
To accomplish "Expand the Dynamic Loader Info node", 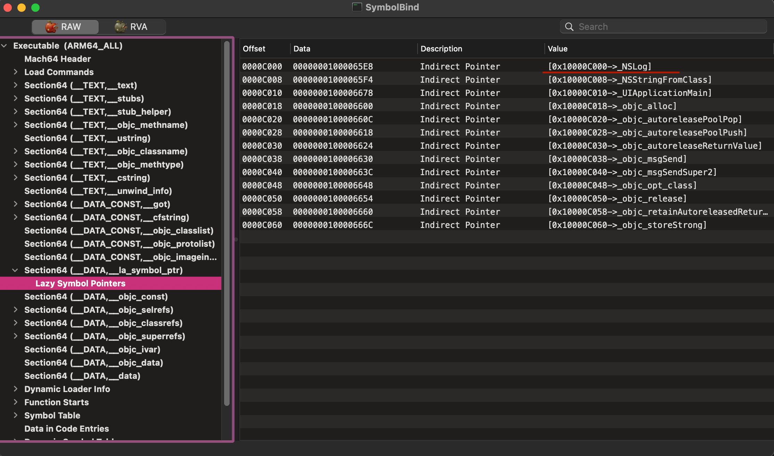I will tap(15, 389).
